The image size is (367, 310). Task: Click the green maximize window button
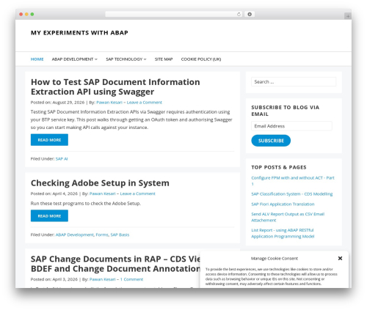coord(32,14)
